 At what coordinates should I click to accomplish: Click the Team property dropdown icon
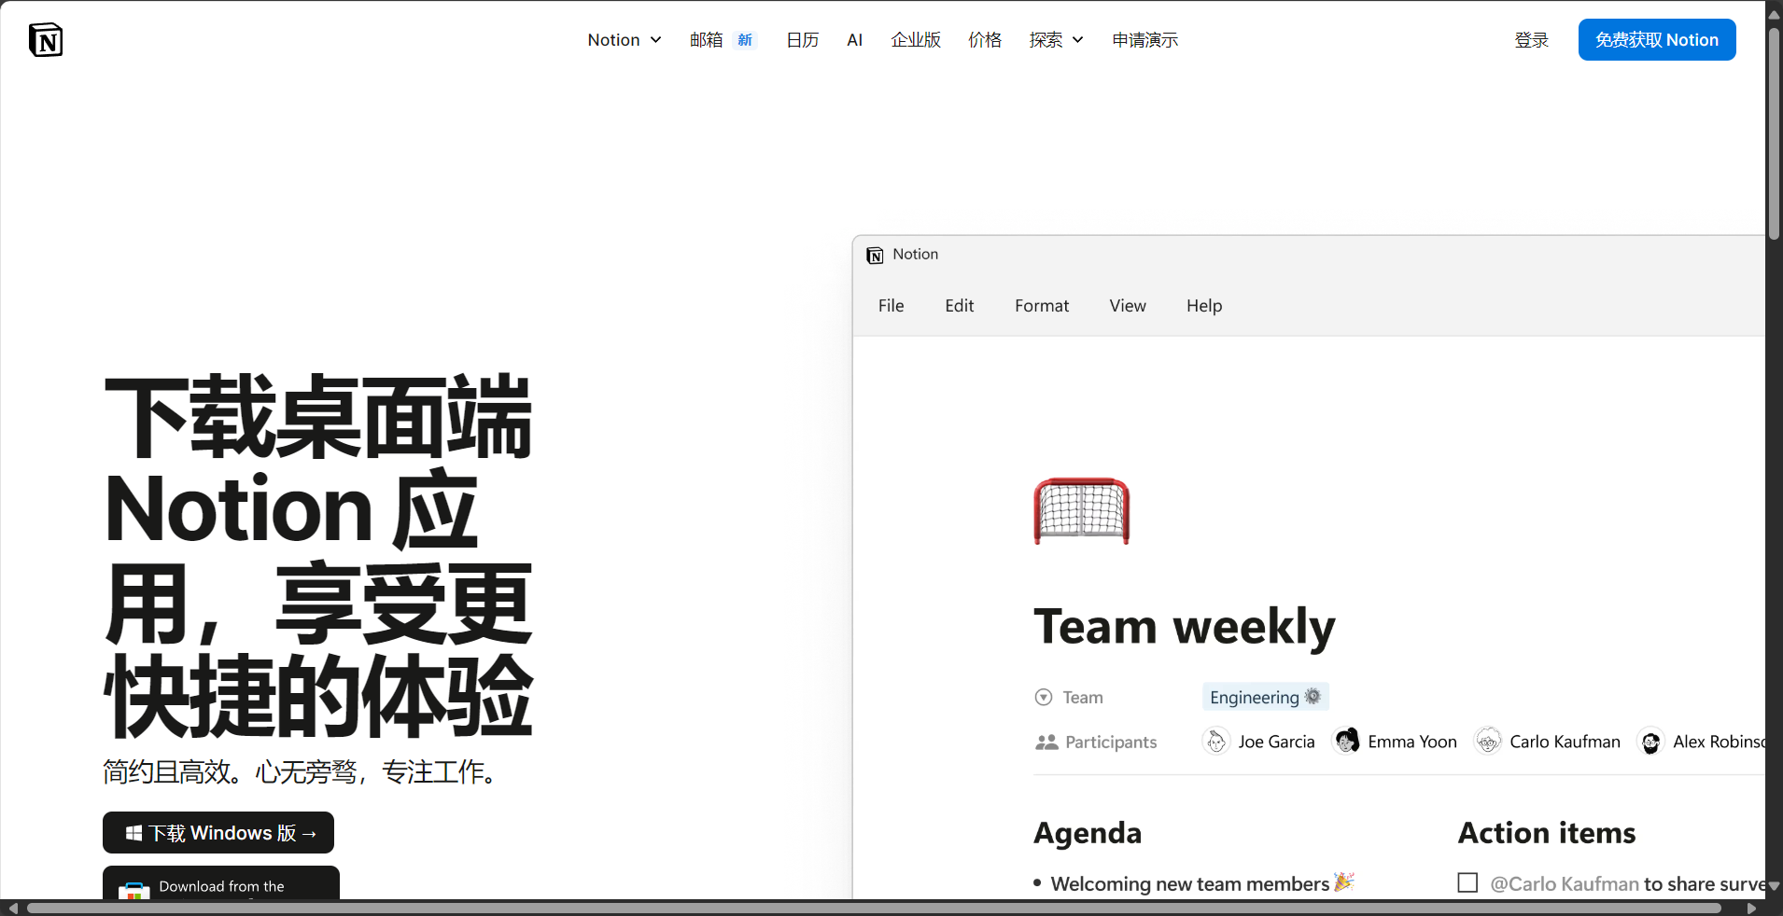[x=1044, y=698]
